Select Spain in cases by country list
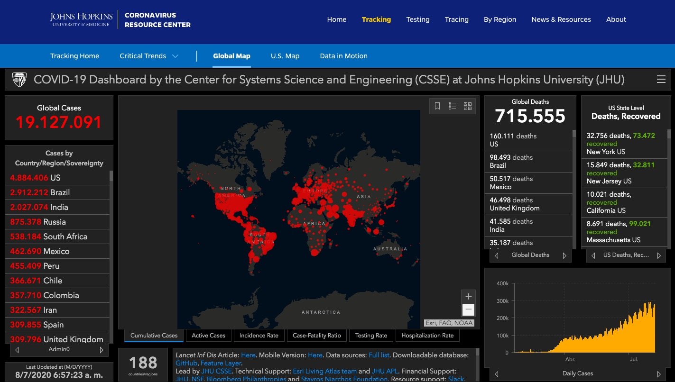 (57, 325)
